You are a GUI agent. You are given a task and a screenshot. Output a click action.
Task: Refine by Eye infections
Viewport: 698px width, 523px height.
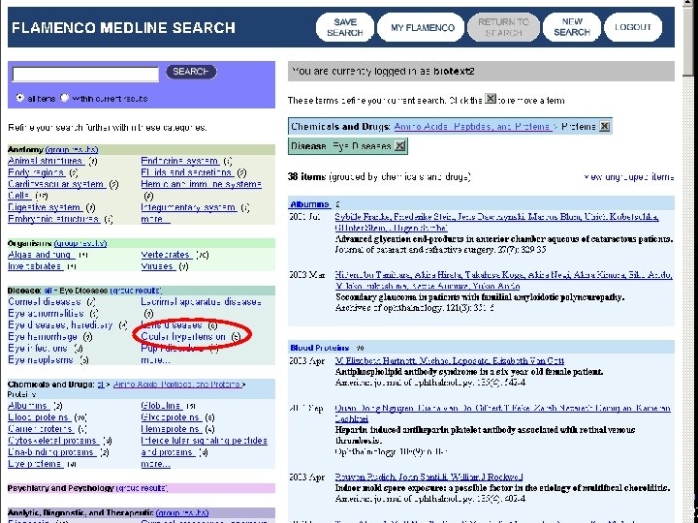click(38, 348)
